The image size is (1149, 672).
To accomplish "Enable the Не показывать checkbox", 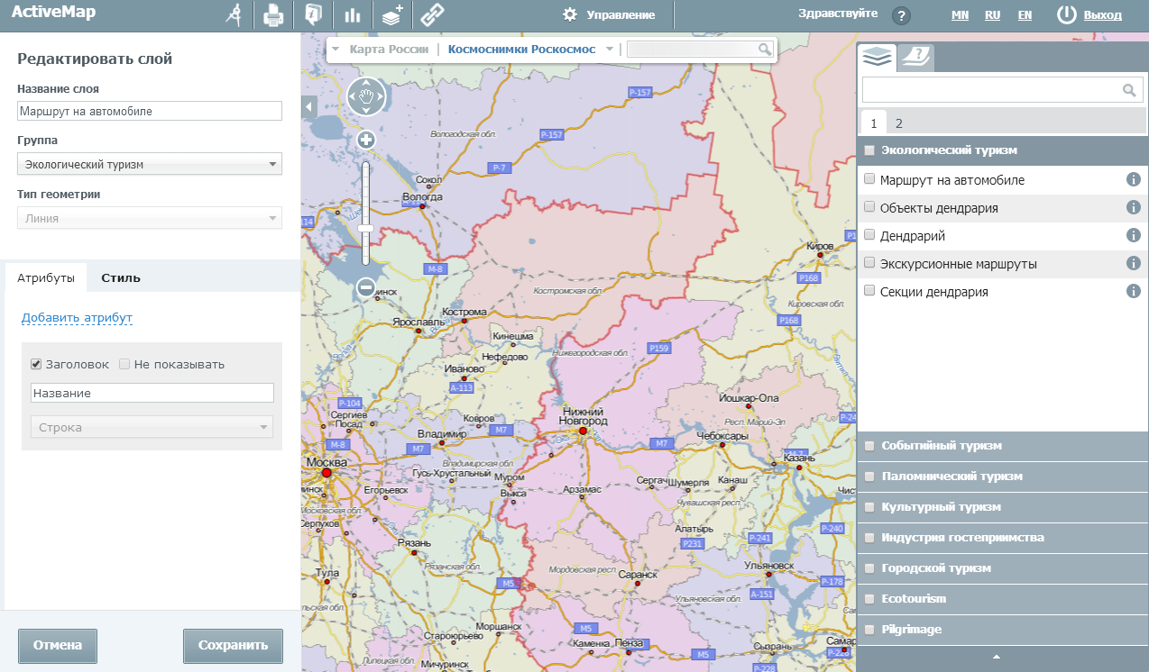I will coord(124,365).
